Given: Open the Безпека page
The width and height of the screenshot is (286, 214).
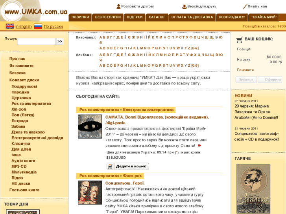Looking at the screenshot, I should tap(17, 73).
